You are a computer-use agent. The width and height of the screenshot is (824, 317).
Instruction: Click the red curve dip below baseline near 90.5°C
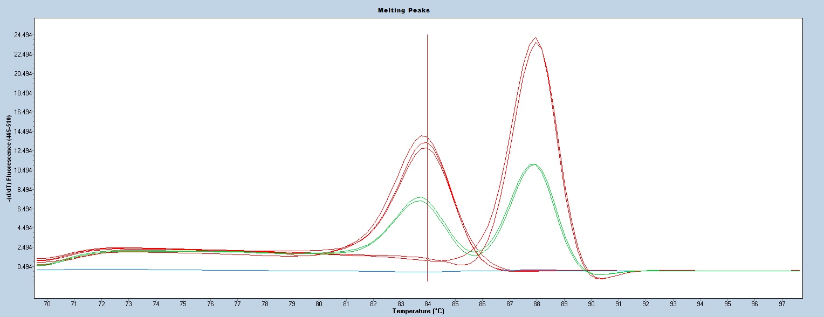coord(600,278)
